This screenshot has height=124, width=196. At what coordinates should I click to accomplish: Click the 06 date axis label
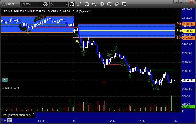pos(175,121)
